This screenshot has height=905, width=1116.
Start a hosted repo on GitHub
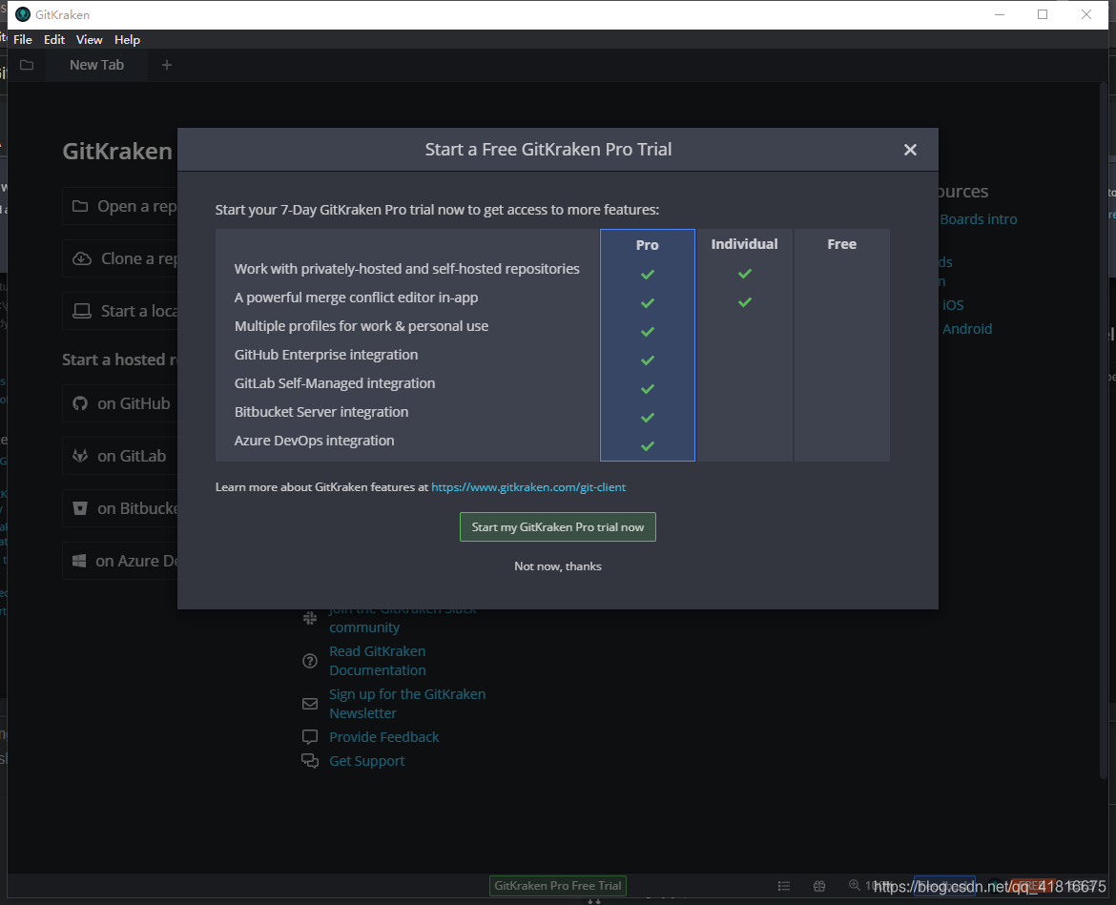119,403
